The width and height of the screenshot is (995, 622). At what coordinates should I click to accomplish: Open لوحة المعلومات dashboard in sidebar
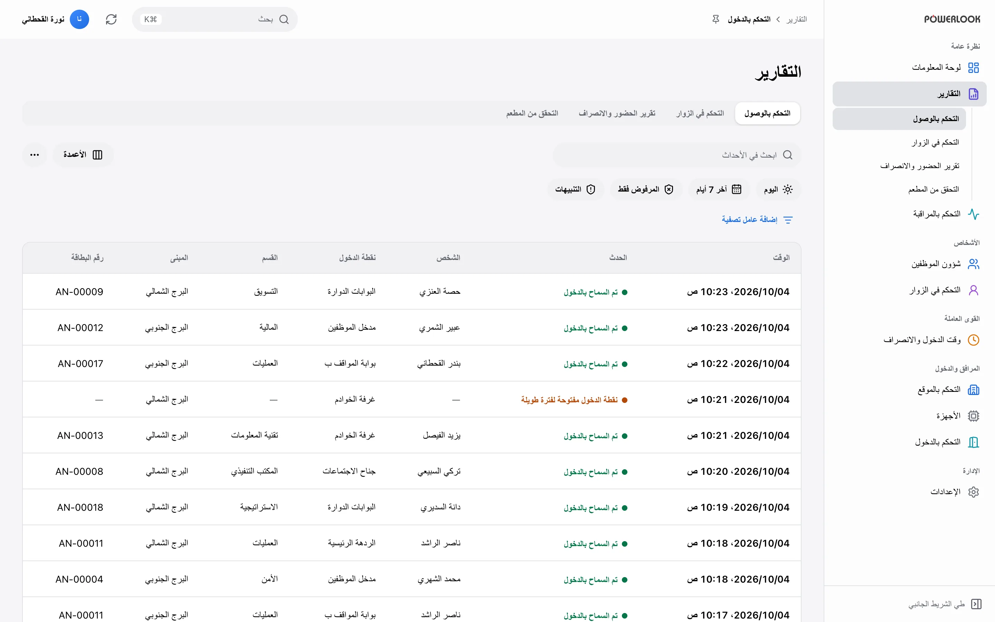pos(909,67)
